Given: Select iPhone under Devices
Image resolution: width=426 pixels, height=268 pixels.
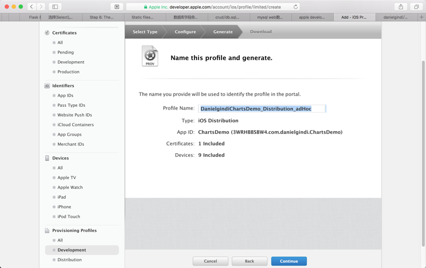Looking at the screenshot, I should click(64, 207).
